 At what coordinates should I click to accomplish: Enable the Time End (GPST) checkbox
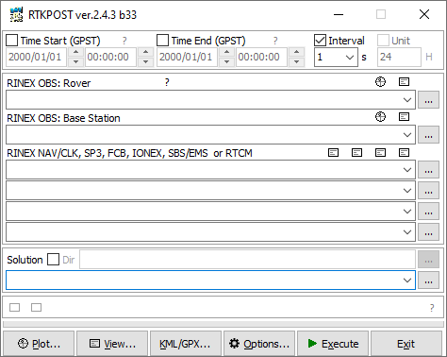162,41
